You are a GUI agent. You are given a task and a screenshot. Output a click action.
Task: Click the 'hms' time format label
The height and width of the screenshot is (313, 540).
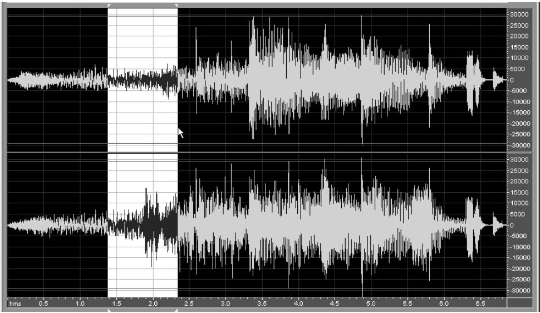pos(15,304)
